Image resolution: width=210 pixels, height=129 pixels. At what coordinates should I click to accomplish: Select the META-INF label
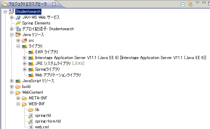(x=38, y=98)
